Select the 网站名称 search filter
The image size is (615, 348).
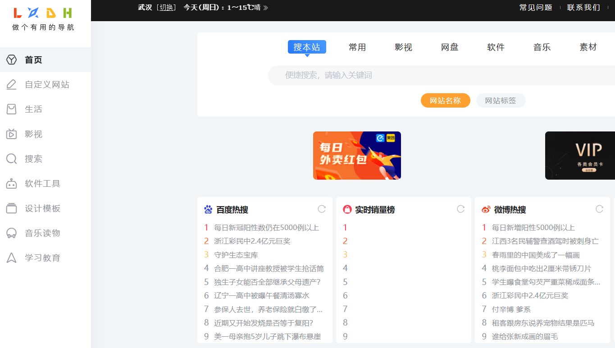coord(445,100)
